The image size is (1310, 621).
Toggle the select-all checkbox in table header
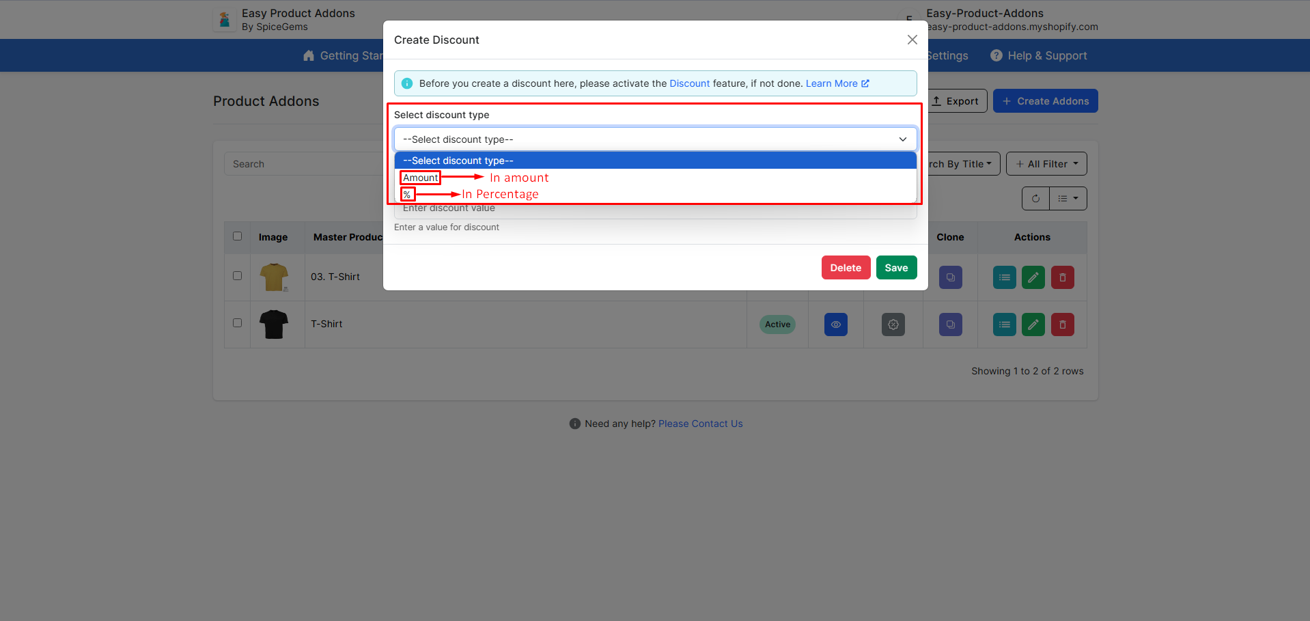[x=237, y=236]
